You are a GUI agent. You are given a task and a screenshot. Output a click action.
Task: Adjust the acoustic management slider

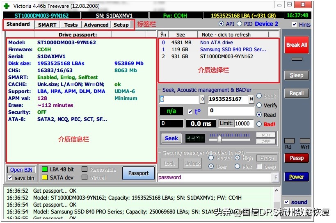(219, 139)
